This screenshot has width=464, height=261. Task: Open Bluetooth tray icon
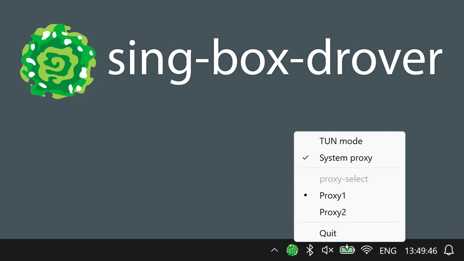click(309, 250)
